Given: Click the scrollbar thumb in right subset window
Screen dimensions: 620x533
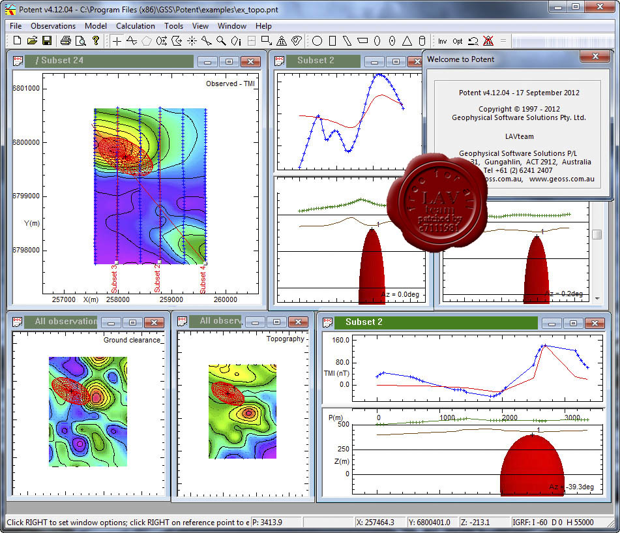Looking at the screenshot, I should [597, 234].
